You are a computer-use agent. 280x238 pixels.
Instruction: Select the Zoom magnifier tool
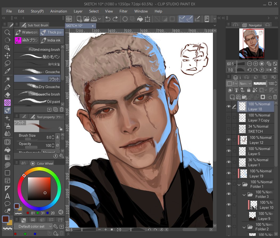(7, 32)
